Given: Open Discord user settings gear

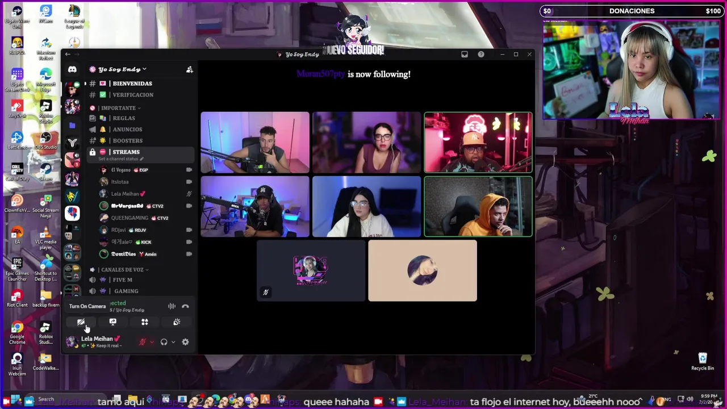Looking at the screenshot, I should pyautogui.click(x=185, y=342).
